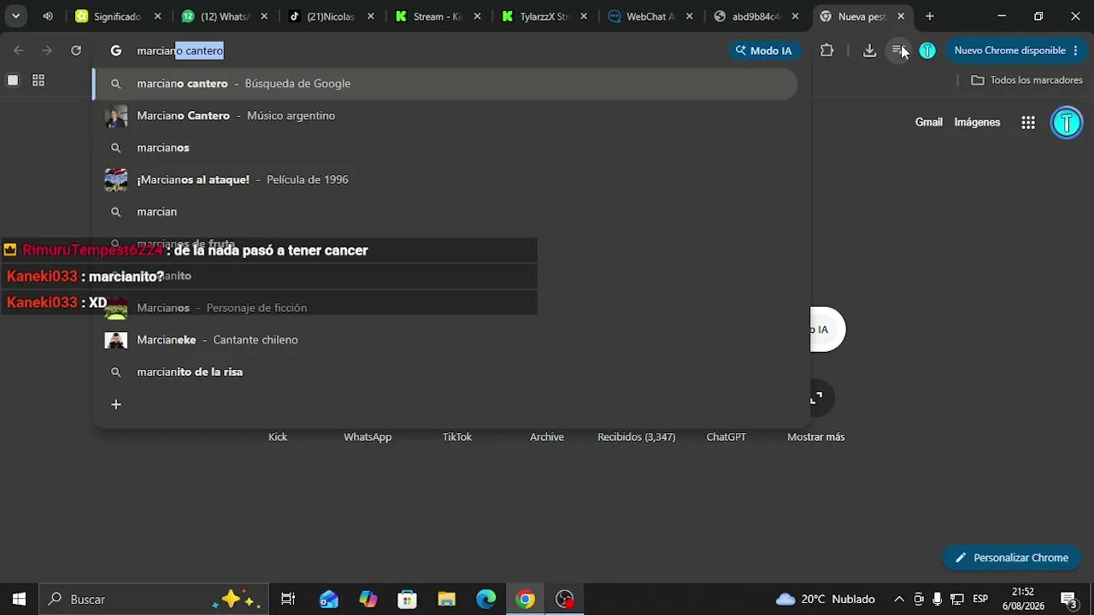
Task: Select Marcianeke Cantante chileno suggestion
Action: [x=444, y=340]
